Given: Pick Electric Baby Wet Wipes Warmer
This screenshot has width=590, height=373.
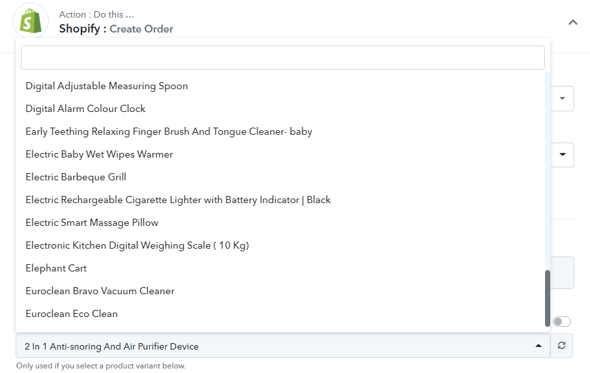Looking at the screenshot, I should [x=99, y=154].
